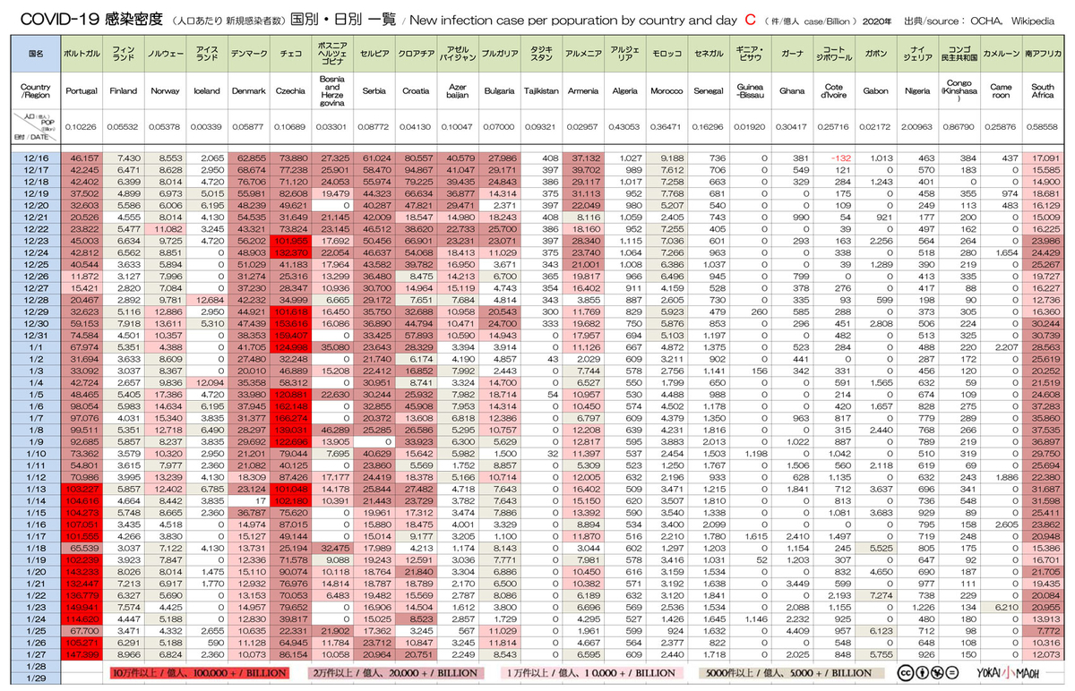Select the 1/13 date row label
This screenshot has height=691, width=1075.
(36, 490)
